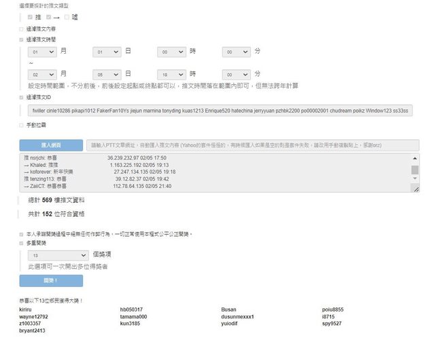
Task: Open the end hour dropdown showing 16
Action: pyautogui.click(x=171, y=74)
